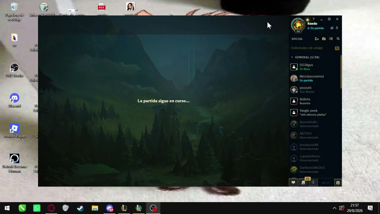Click the Papelera de reciclaje desktop icon

[x=14, y=12]
